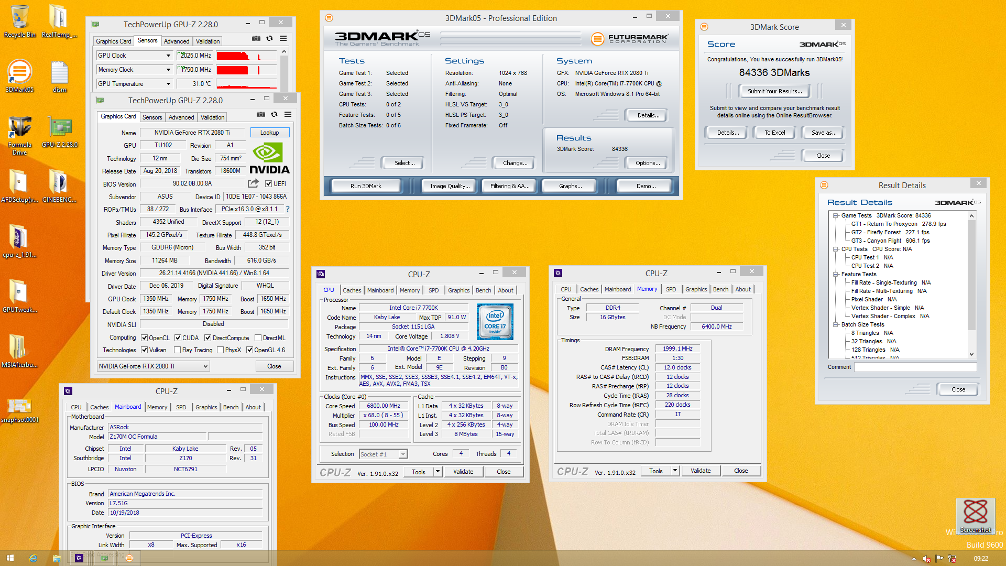This screenshot has width=1006, height=566.
Task: Enable the PhysX checkbox
Action: 220,350
